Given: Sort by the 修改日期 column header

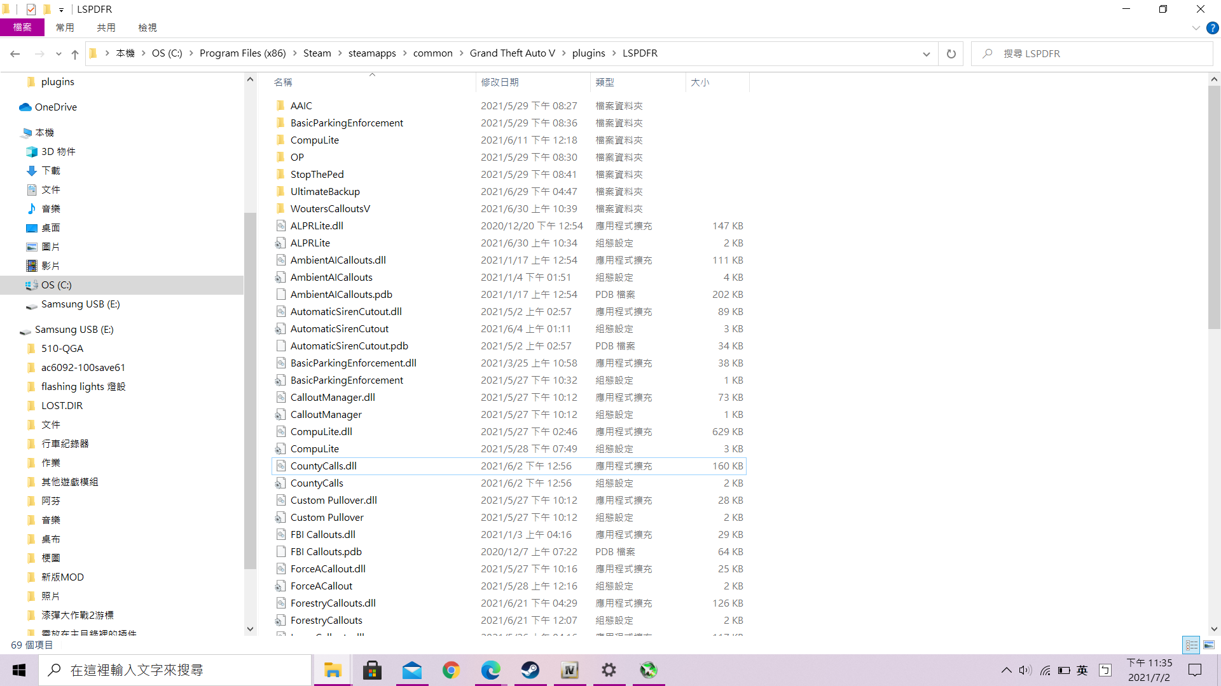Looking at the screenshot, I should pyautogui.click(x=500, y=83).
